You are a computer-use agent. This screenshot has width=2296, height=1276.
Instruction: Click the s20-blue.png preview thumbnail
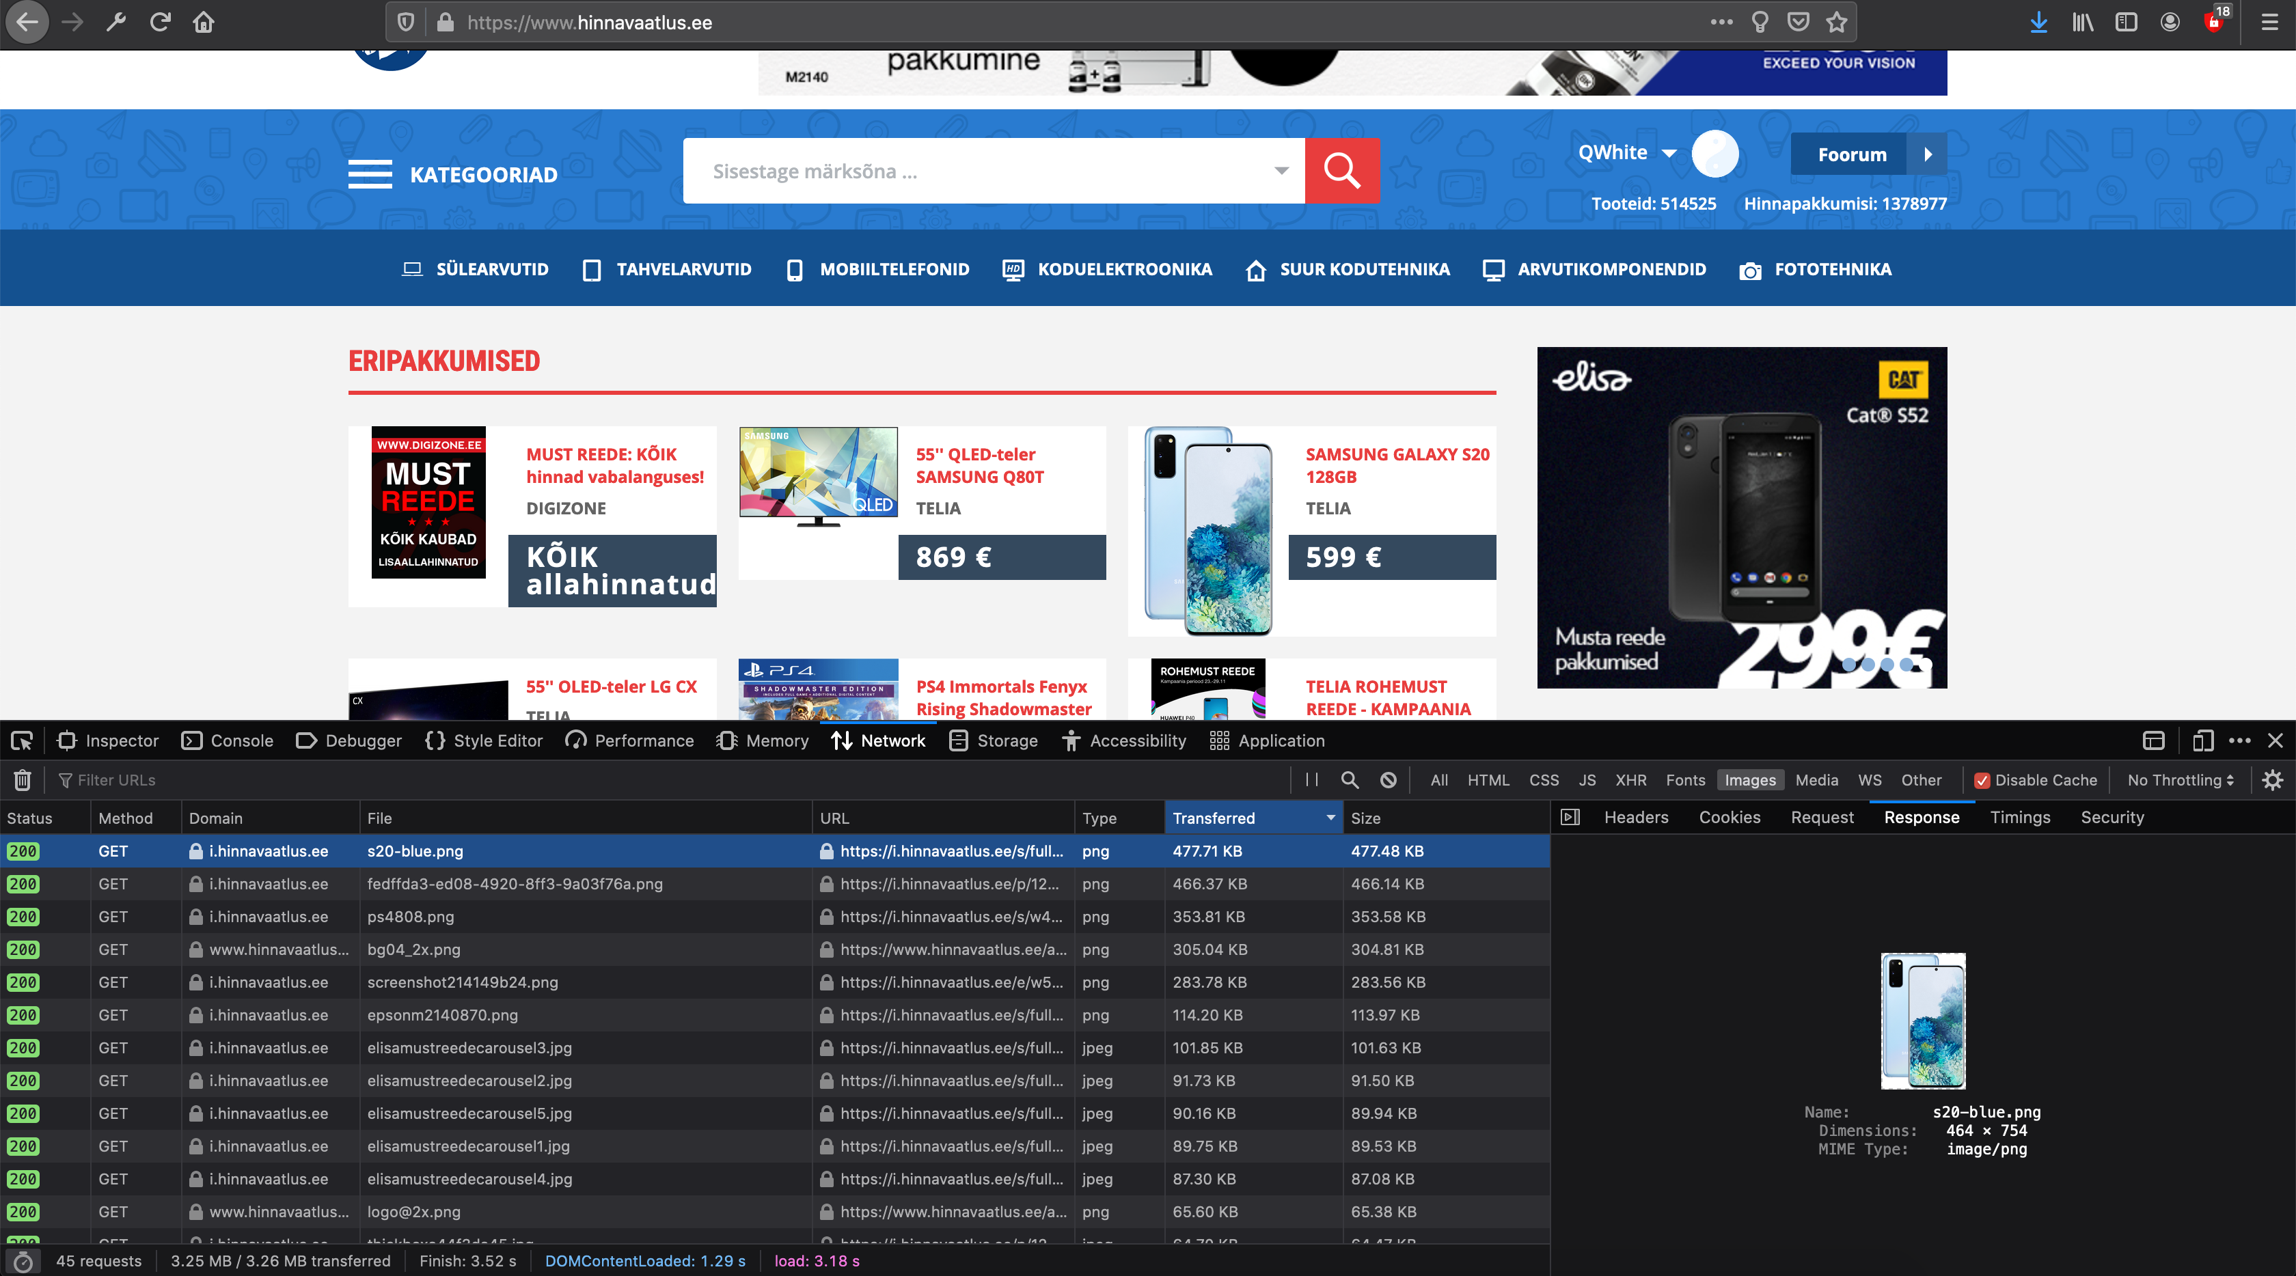click(1922, 1021)
